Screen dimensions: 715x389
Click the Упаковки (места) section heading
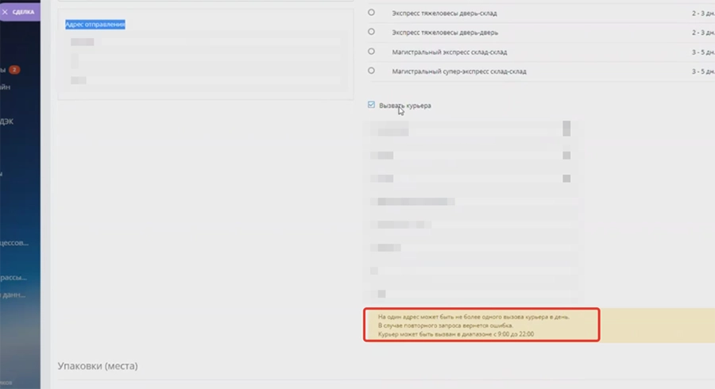click(98, 366)
